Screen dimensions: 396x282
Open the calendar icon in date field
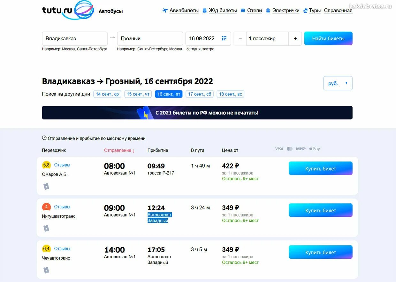224,38
